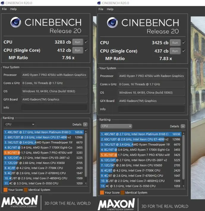
Task: Open CPU ranking dropdown in right window
Action: (x=116, y=126)
